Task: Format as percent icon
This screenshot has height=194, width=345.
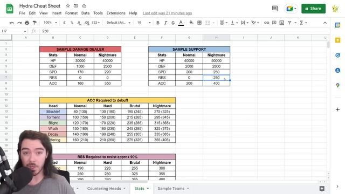Action: 72,23
